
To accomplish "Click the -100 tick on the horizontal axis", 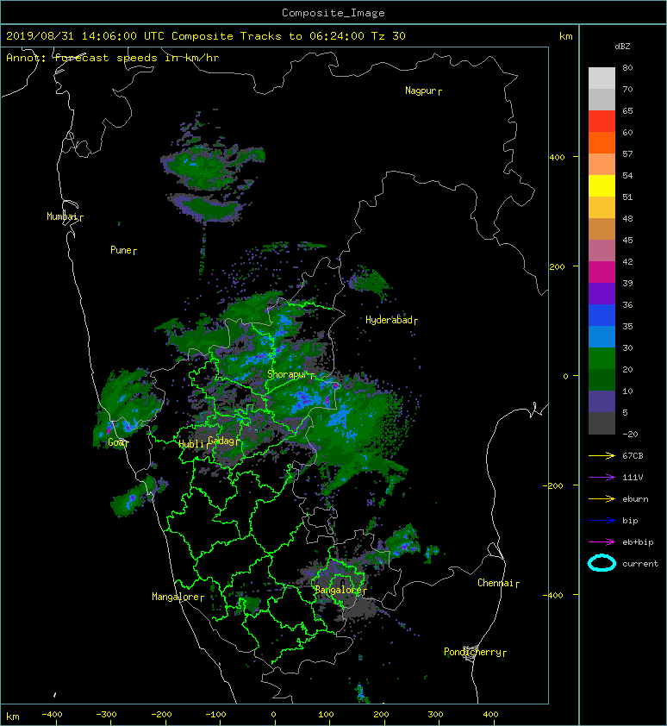I will (215, 715).
